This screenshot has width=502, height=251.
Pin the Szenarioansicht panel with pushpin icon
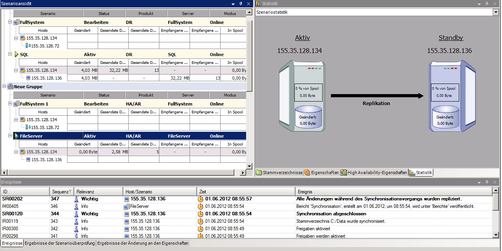click(241, 4)
